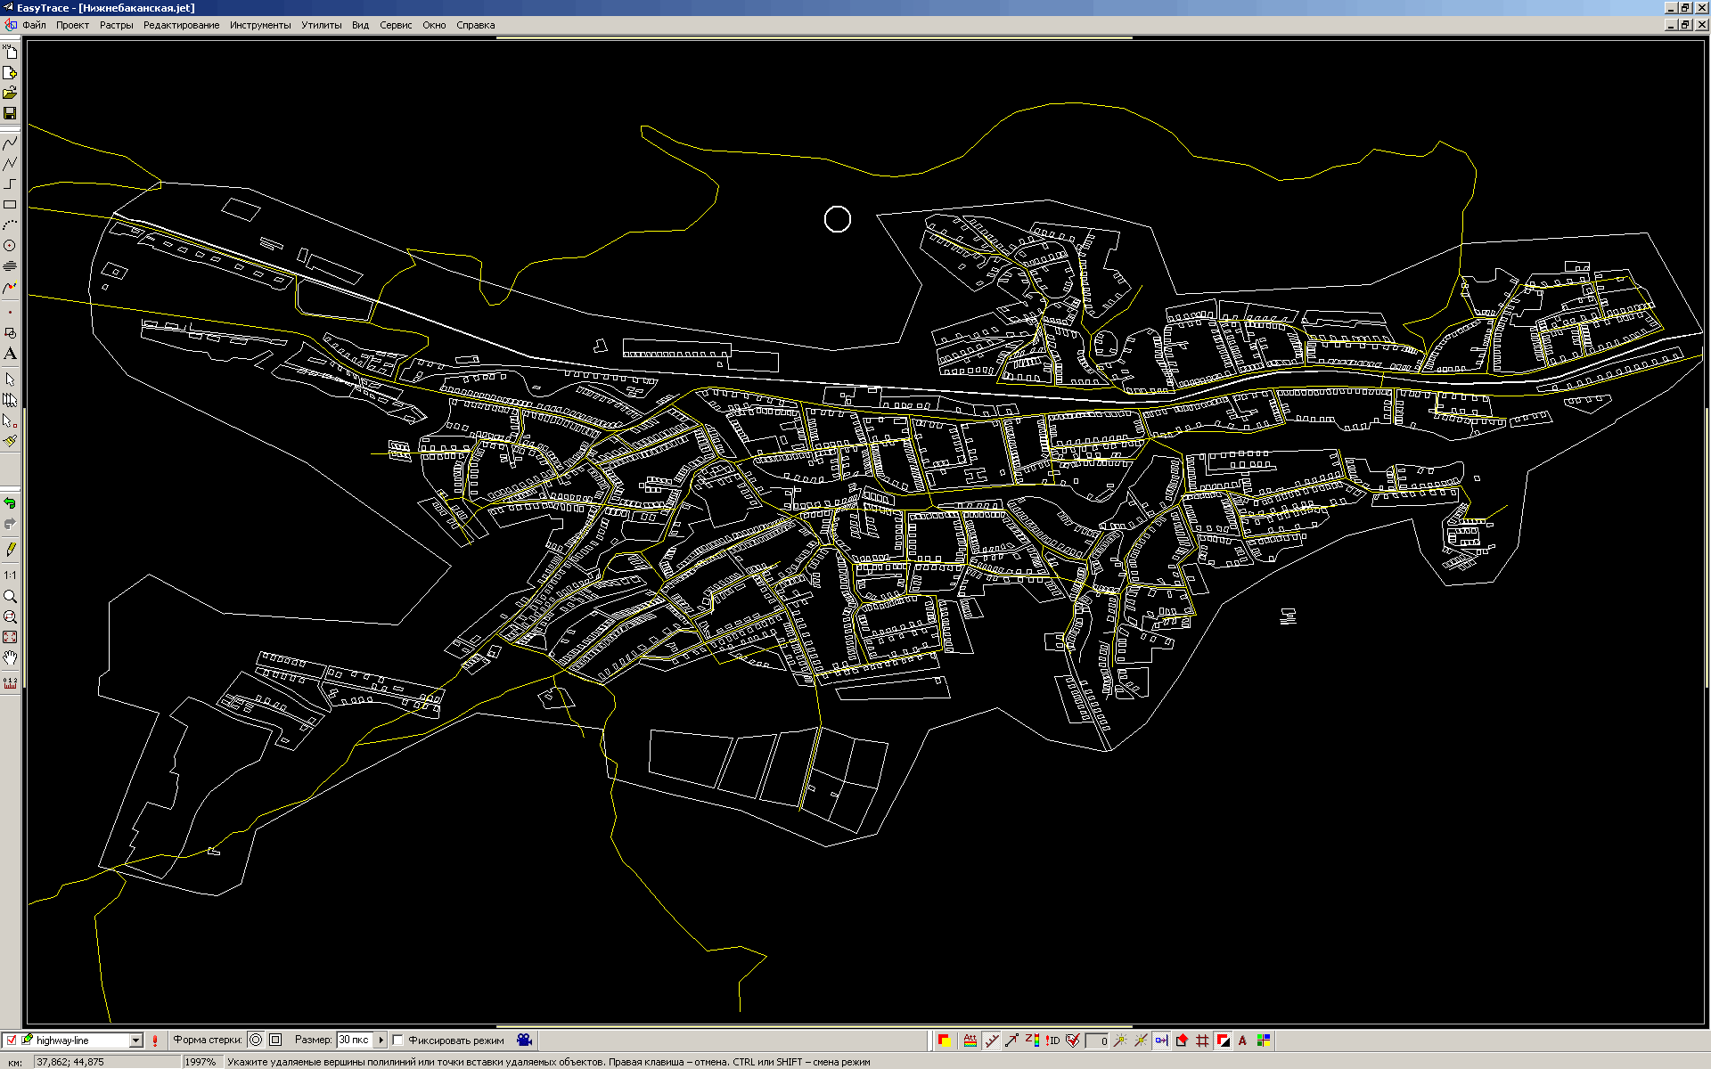This screenshot has width=1711, height=1069.
Task: Toggle the highway-line layer visibility checkbox
Action: coord(12,1040)
